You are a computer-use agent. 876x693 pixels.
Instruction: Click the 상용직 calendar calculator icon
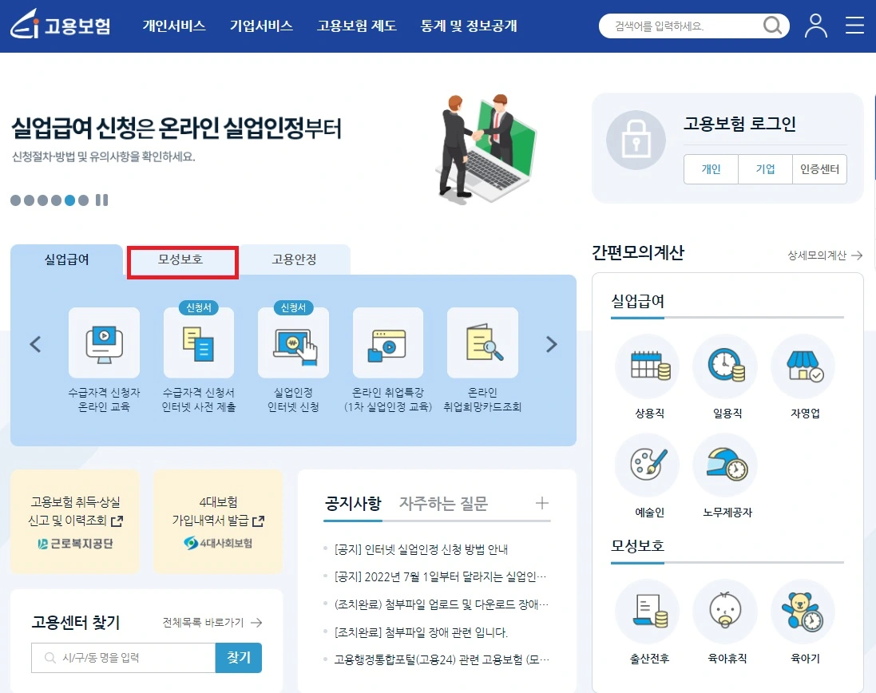646,366
